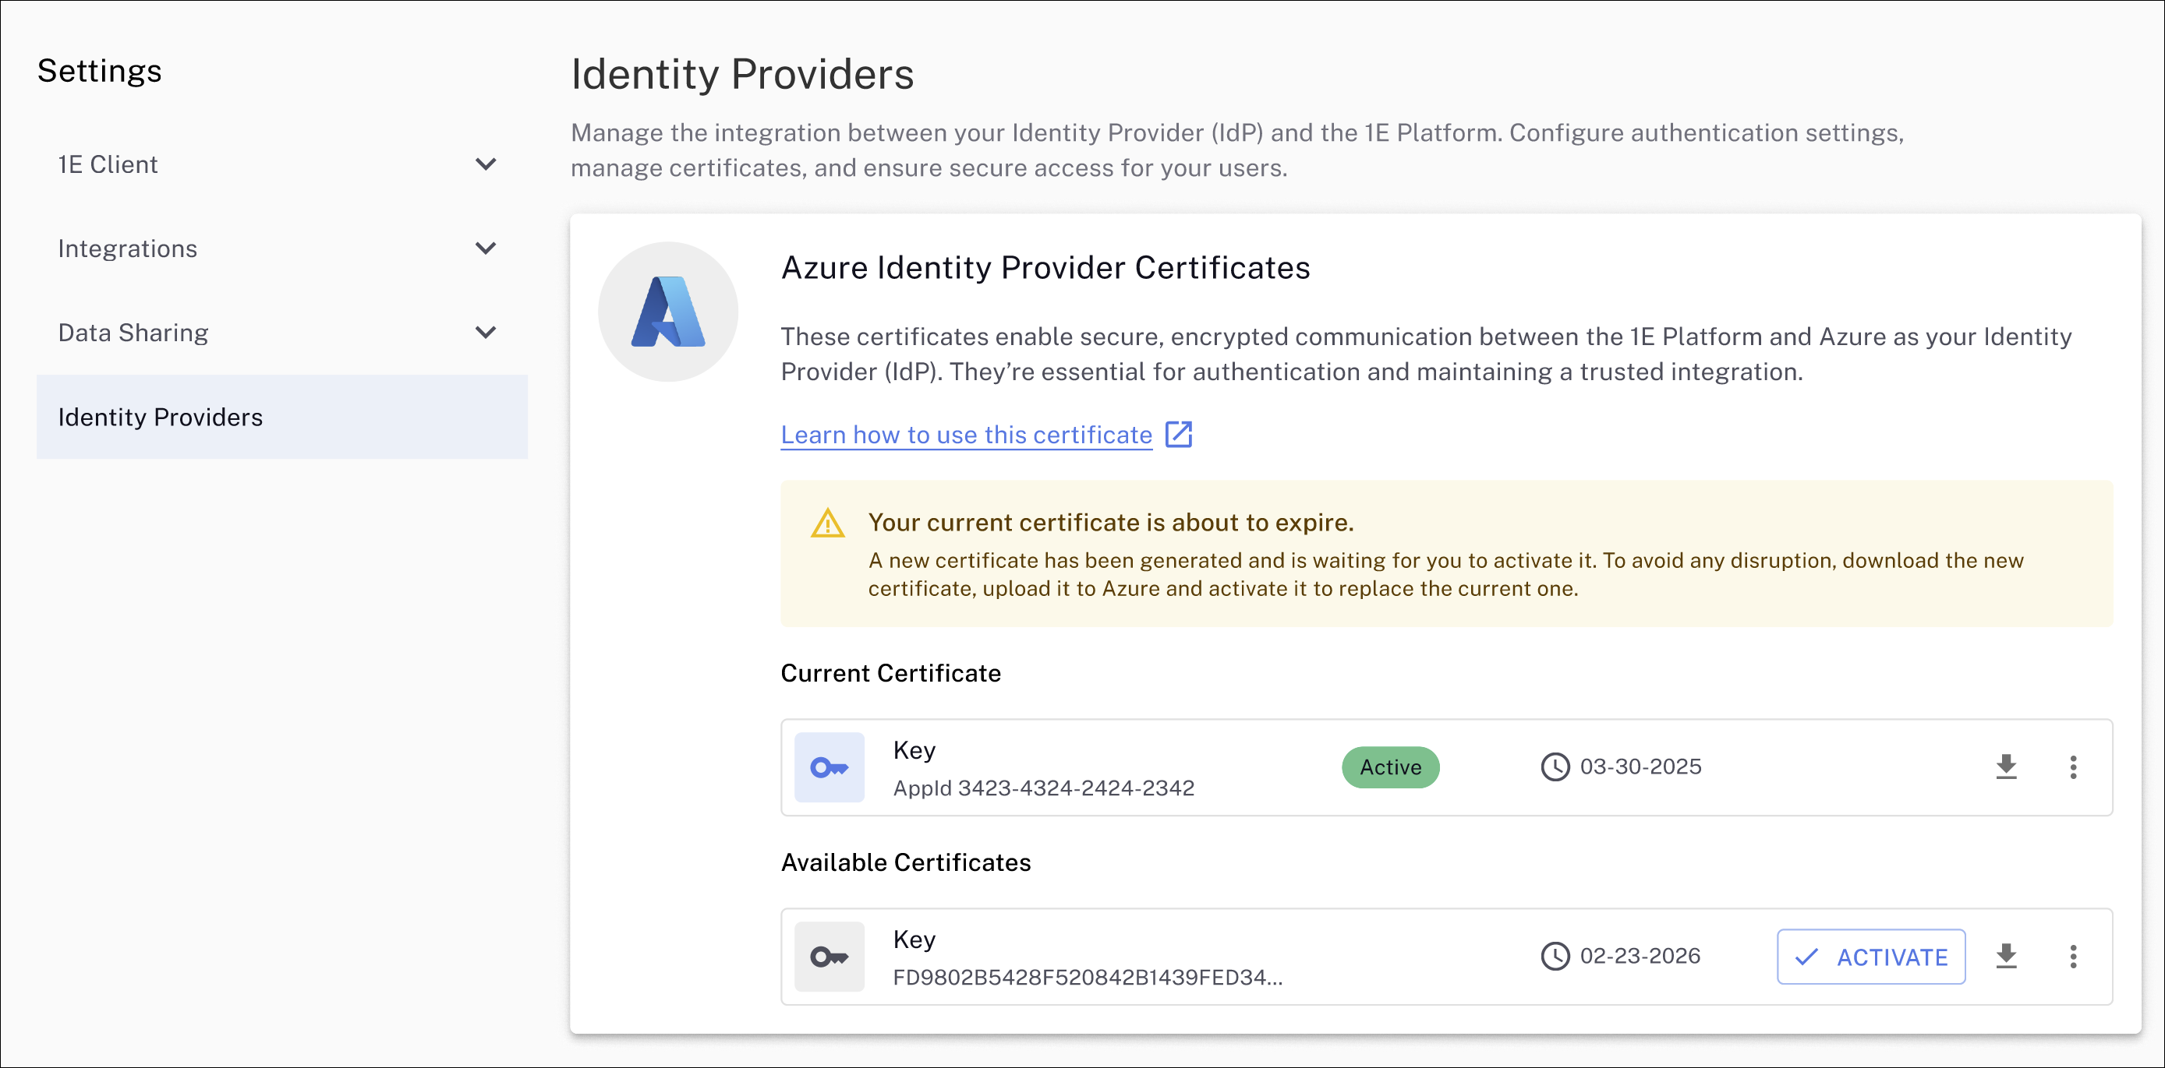Expand the 1E Client settings section

coord(485,164)
